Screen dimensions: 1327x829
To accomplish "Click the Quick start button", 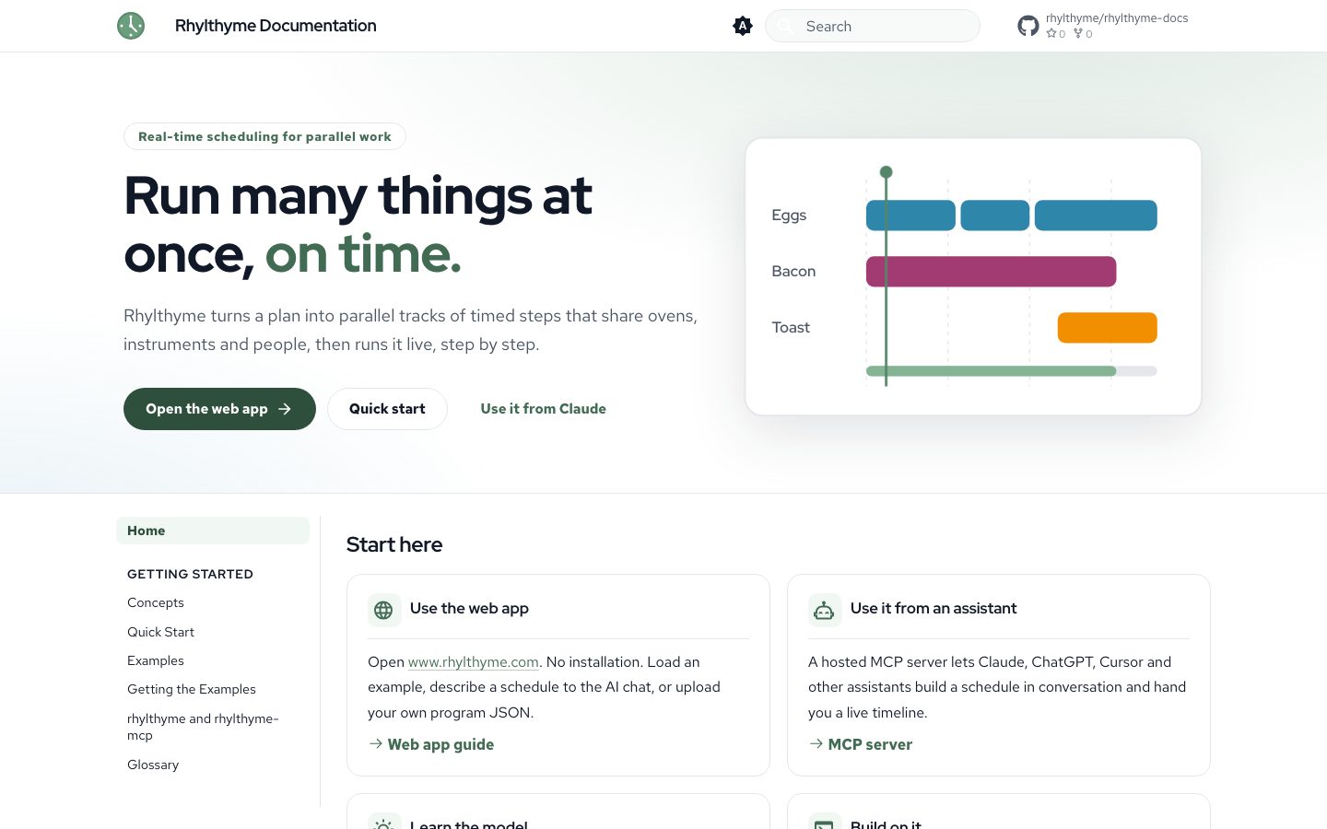I will (x=387, y=409).
